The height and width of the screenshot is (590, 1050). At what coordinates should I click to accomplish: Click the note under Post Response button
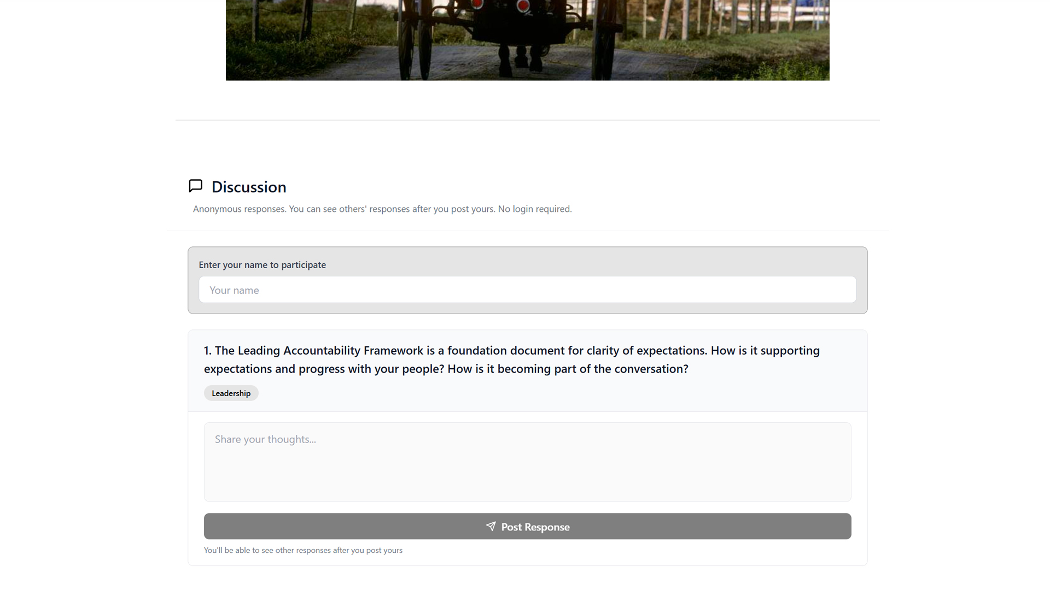point(303,550)
